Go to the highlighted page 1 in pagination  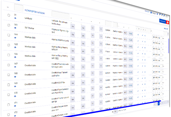click(159, 103)
